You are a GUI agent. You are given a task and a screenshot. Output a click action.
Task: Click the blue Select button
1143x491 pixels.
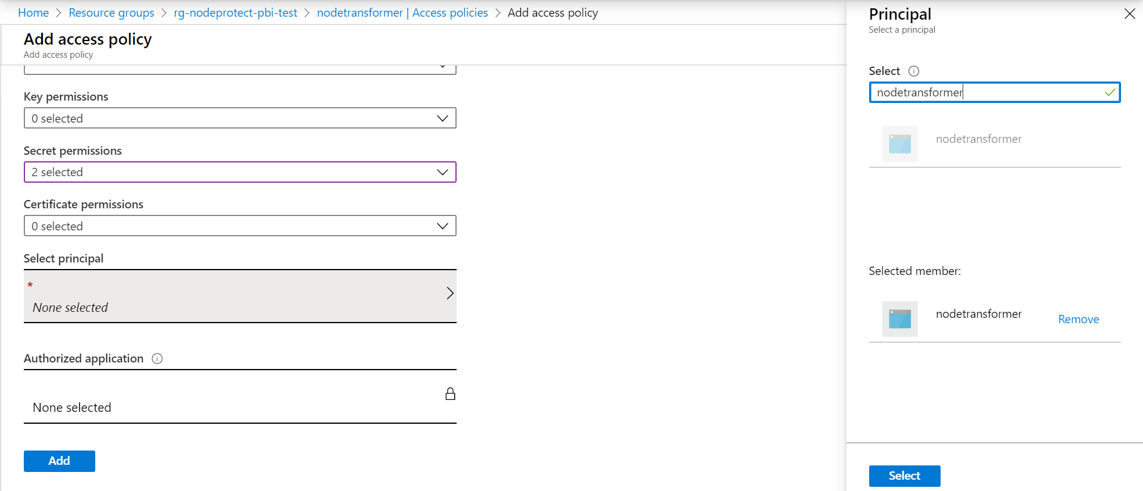point(904,476)
